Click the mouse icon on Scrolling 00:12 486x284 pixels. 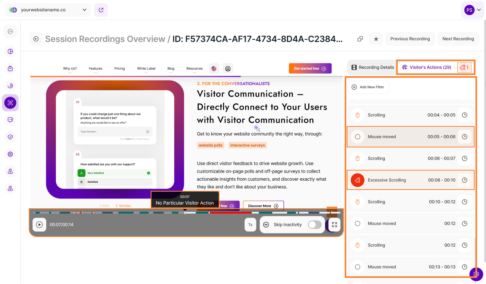tap(357, 245)
